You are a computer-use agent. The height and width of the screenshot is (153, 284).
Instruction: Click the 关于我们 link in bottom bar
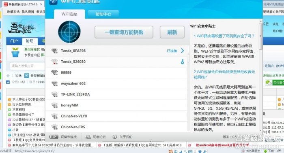pyautogui.click(x=126, y=137)
